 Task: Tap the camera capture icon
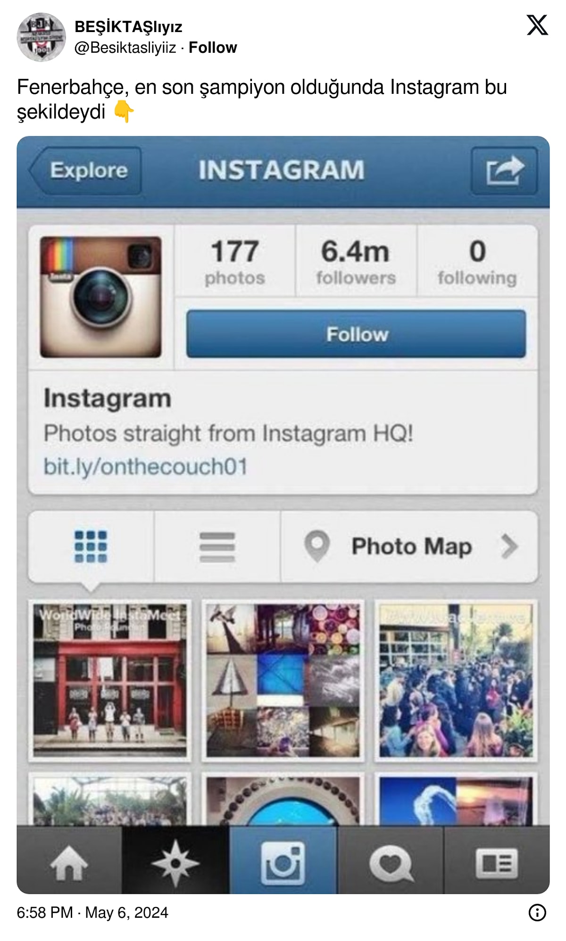(x=283, y=863)
